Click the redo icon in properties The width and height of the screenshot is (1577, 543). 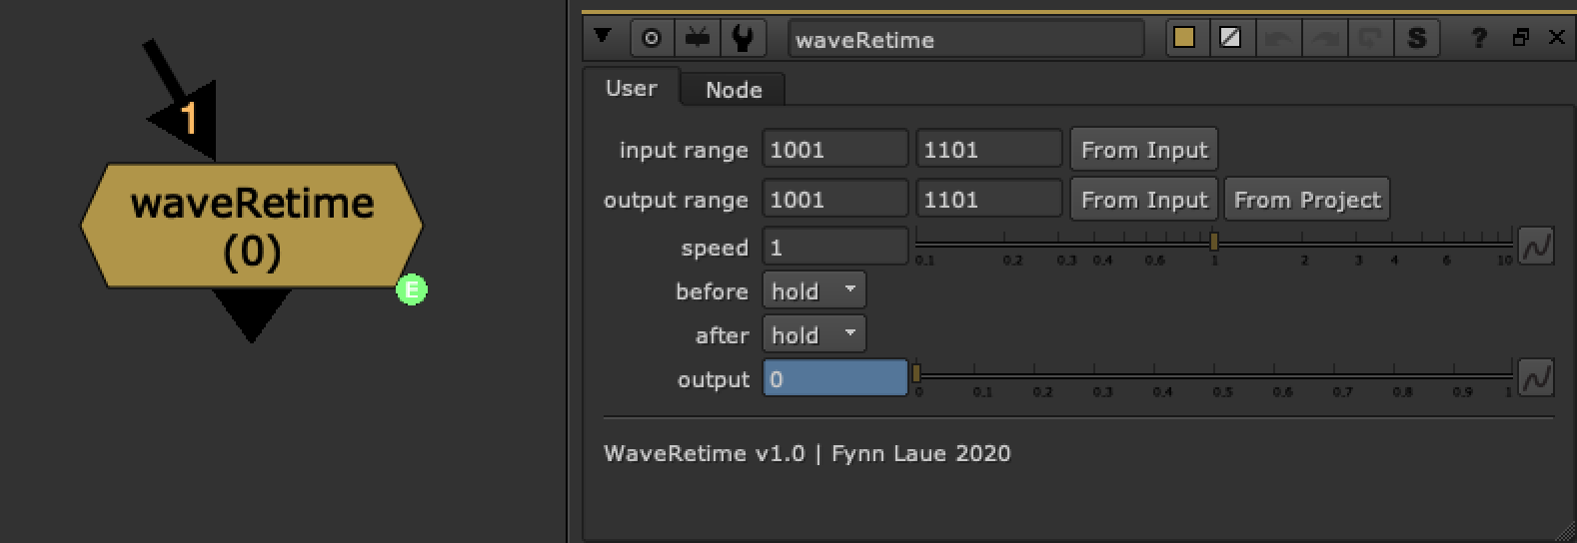tap(1325, 39)
